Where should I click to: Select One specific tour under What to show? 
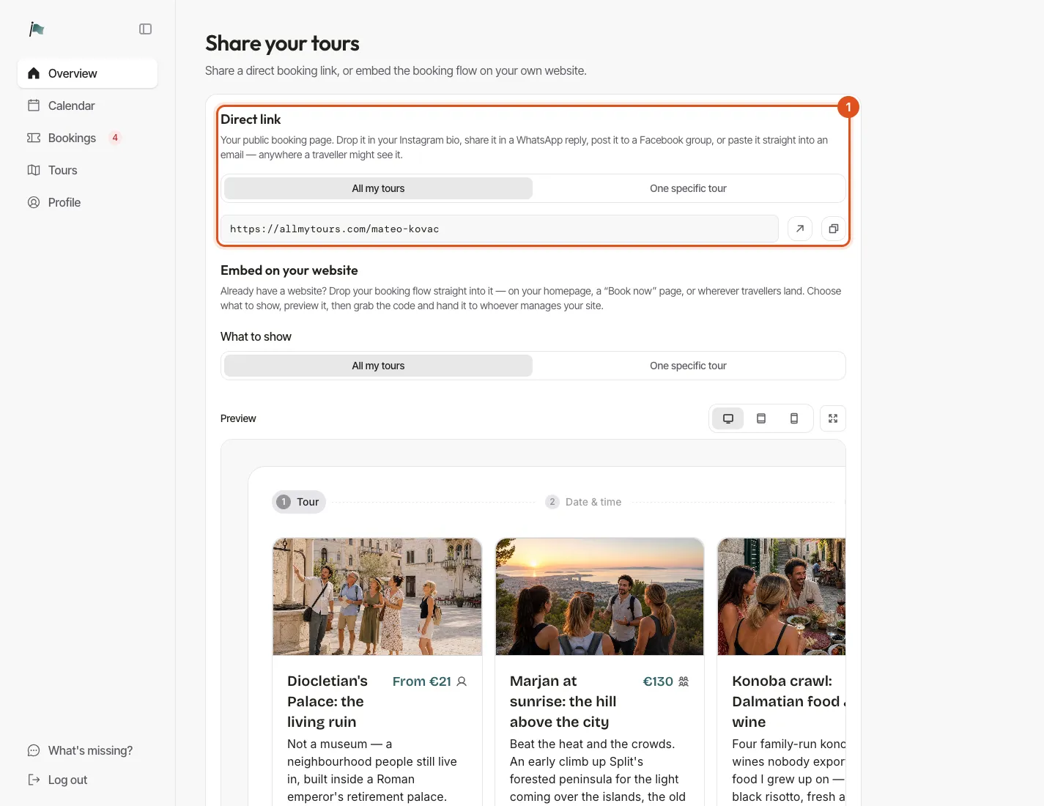tap(688, 366)
